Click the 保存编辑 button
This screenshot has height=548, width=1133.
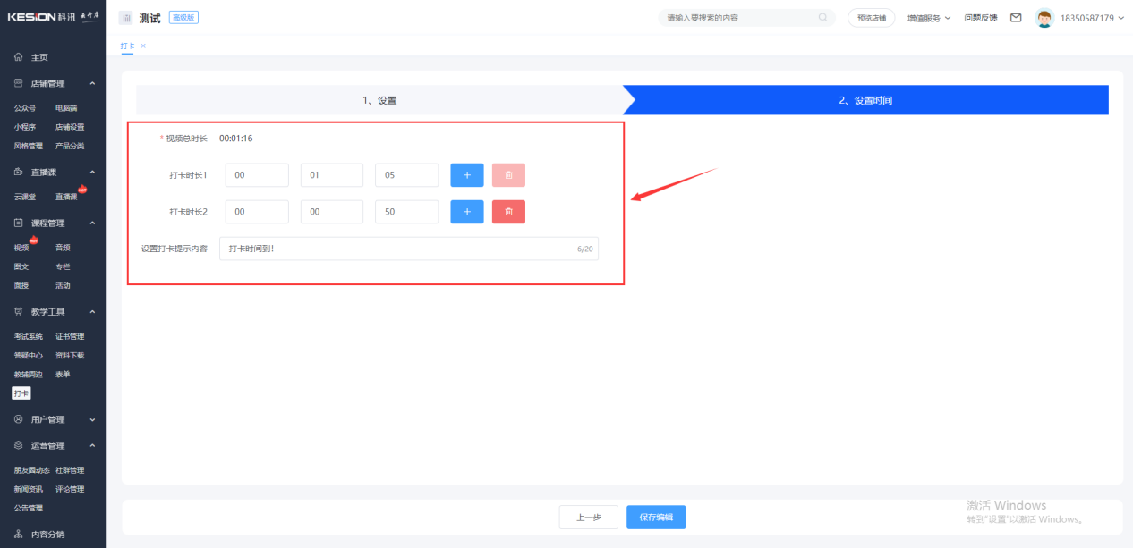point(656,518)
